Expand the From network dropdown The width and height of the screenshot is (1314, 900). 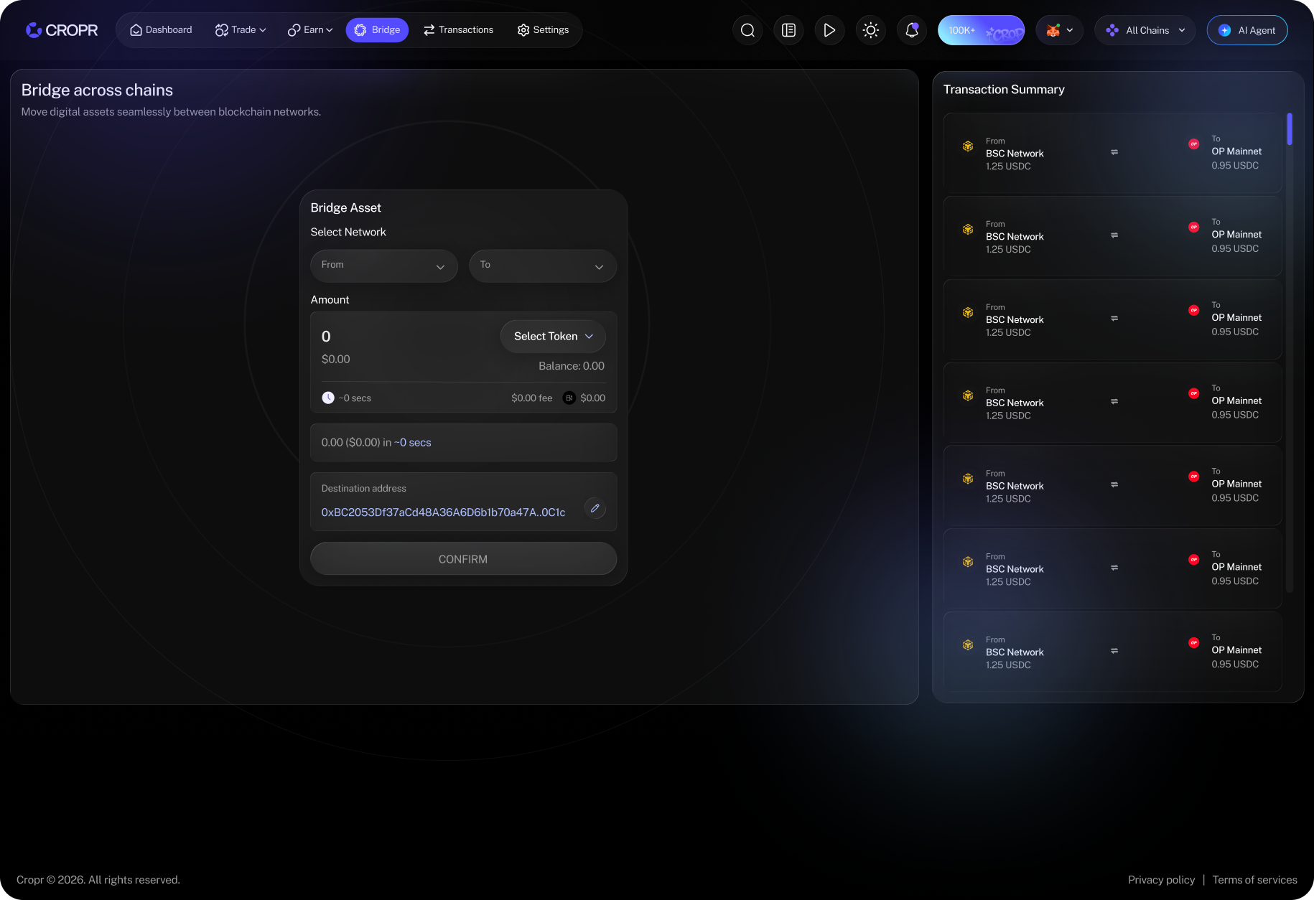click(384, 266)
